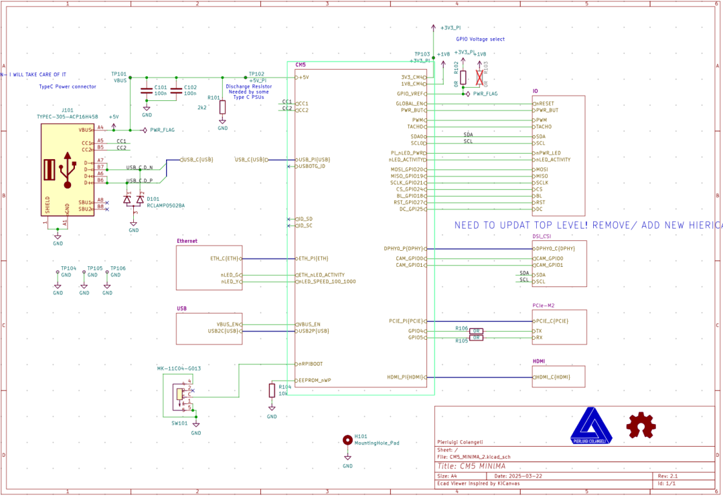Click the File: CM5_MINIMA_2.kicad_sch text
This screenshot has width=723, height=497.
pyautogui.click(x=473, y=458)
